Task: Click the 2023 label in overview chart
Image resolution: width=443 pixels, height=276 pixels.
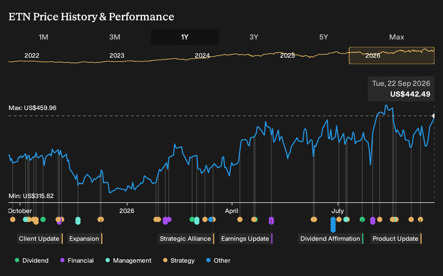Action: [x=117, y=56]
